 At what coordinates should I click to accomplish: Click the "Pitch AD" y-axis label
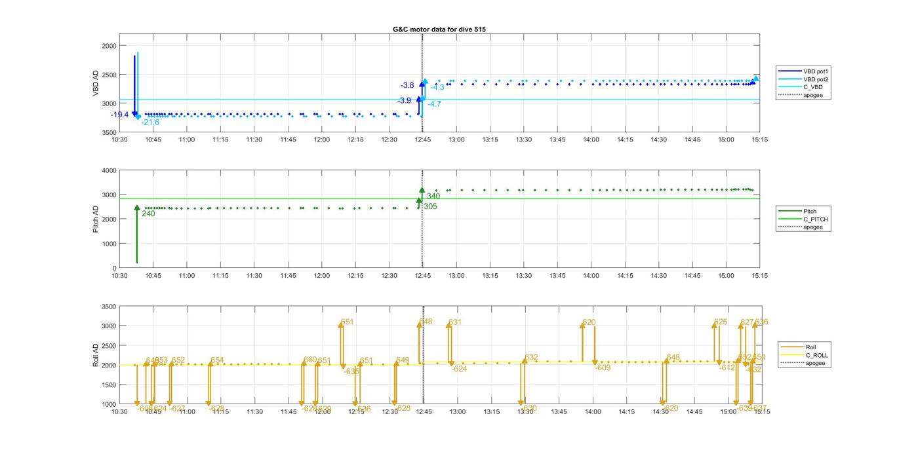pyautogui.click(x=96, y=219)
